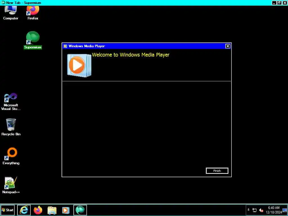
Task: Select Microsoft Visual Studio desktop shortcut
Action: pos(11,102)
